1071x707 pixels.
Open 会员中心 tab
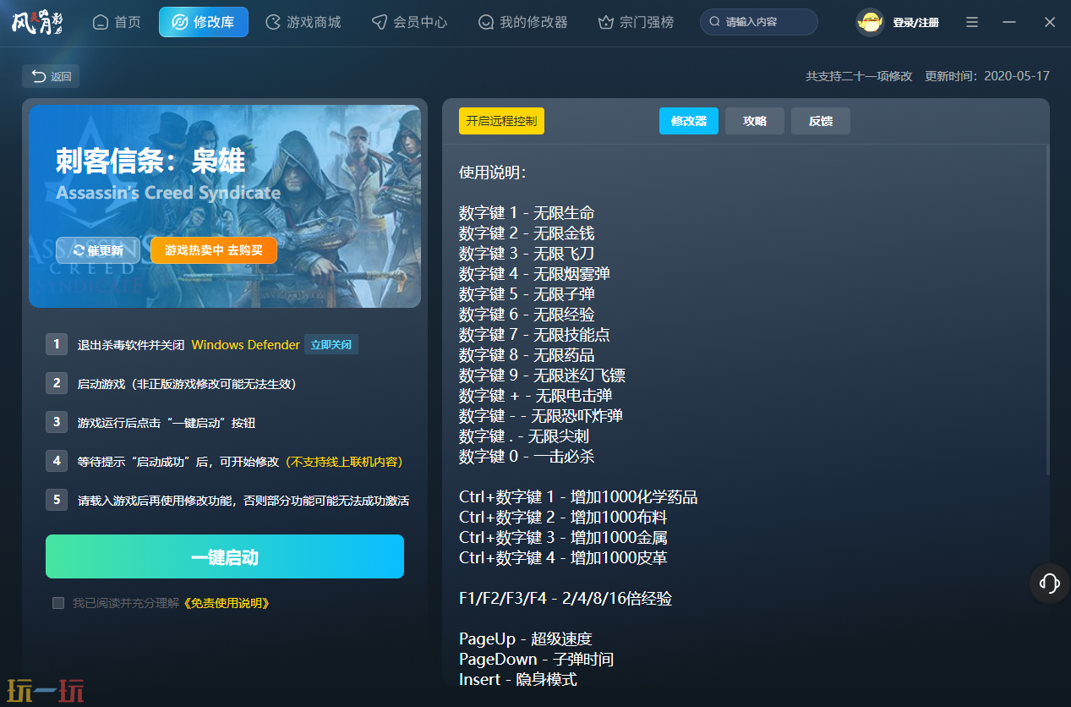click(409, 22)
